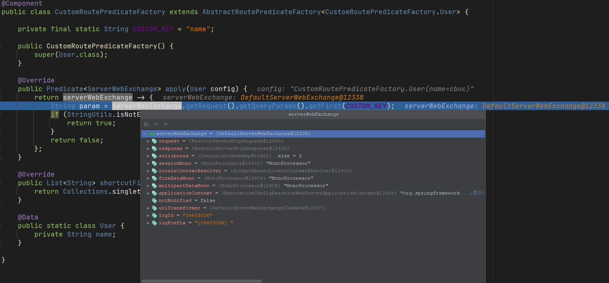609x283 pixels.
Task: Expand the logId field node
Action: (x=148, y=216)
